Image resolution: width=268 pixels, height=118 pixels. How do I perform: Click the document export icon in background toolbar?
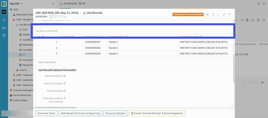(x=247, y=20)
